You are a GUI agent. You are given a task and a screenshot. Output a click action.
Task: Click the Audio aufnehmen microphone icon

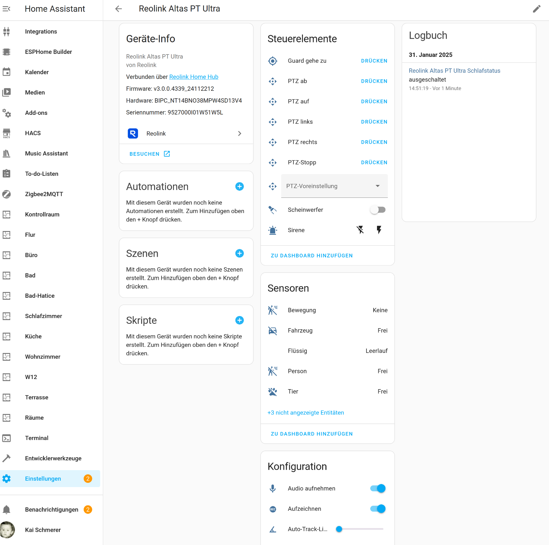tap(273, 488)
